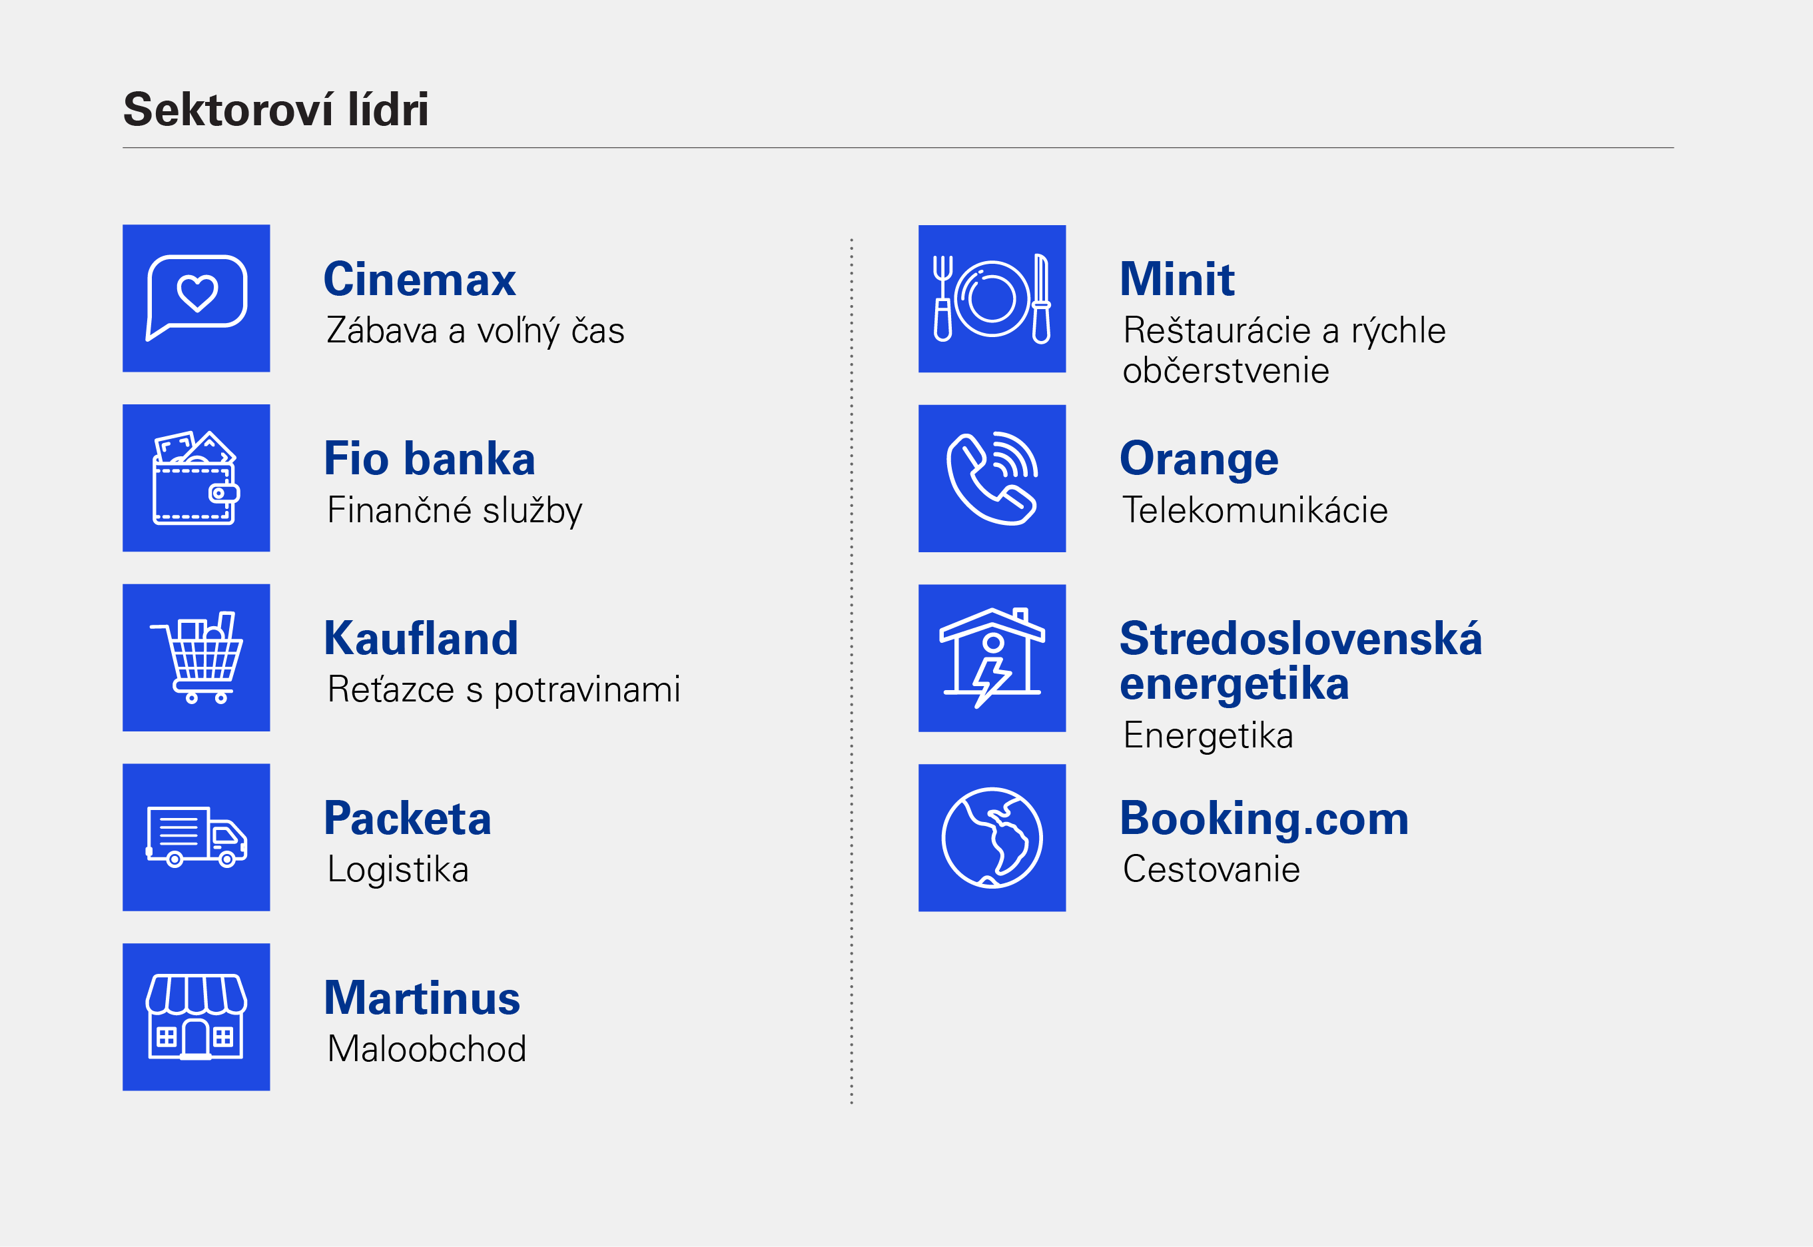The image size is (1813, 1247).
Task: Select the house with lightning icon
Action: click(992, 659)
